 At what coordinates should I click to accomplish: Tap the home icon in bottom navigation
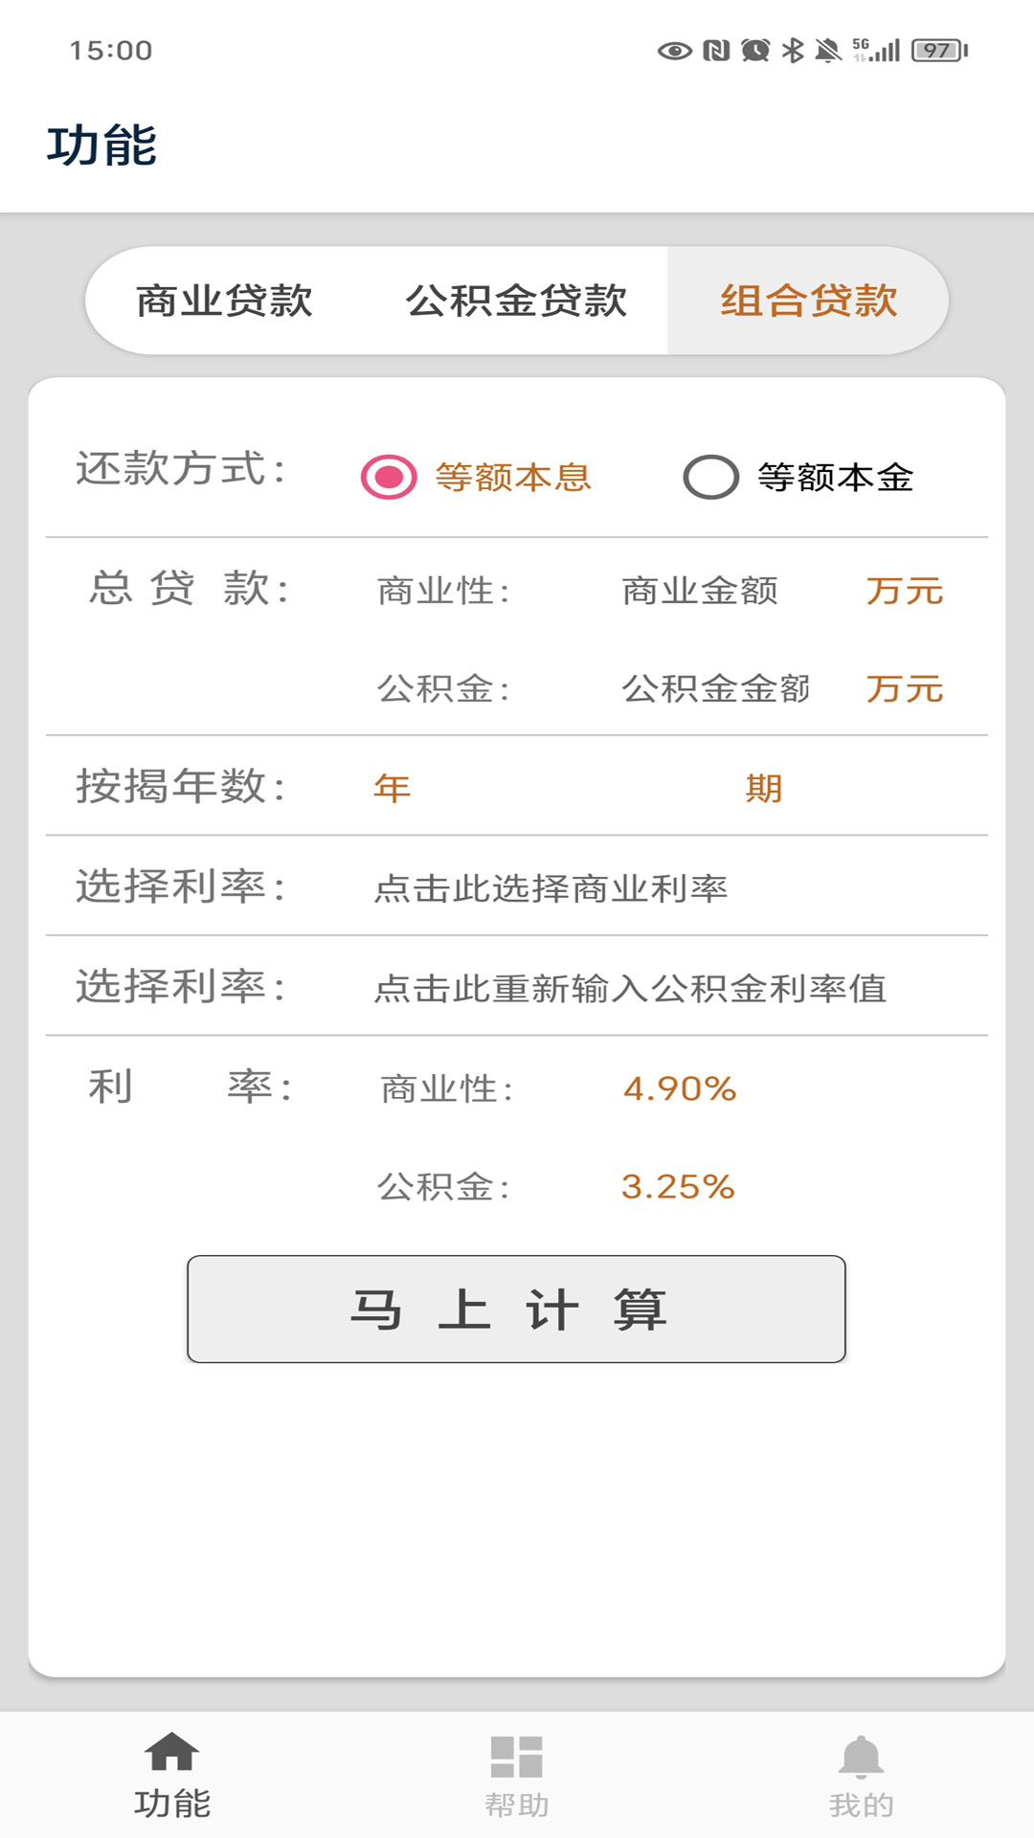pyautogui.click(x=171, y=1753)
